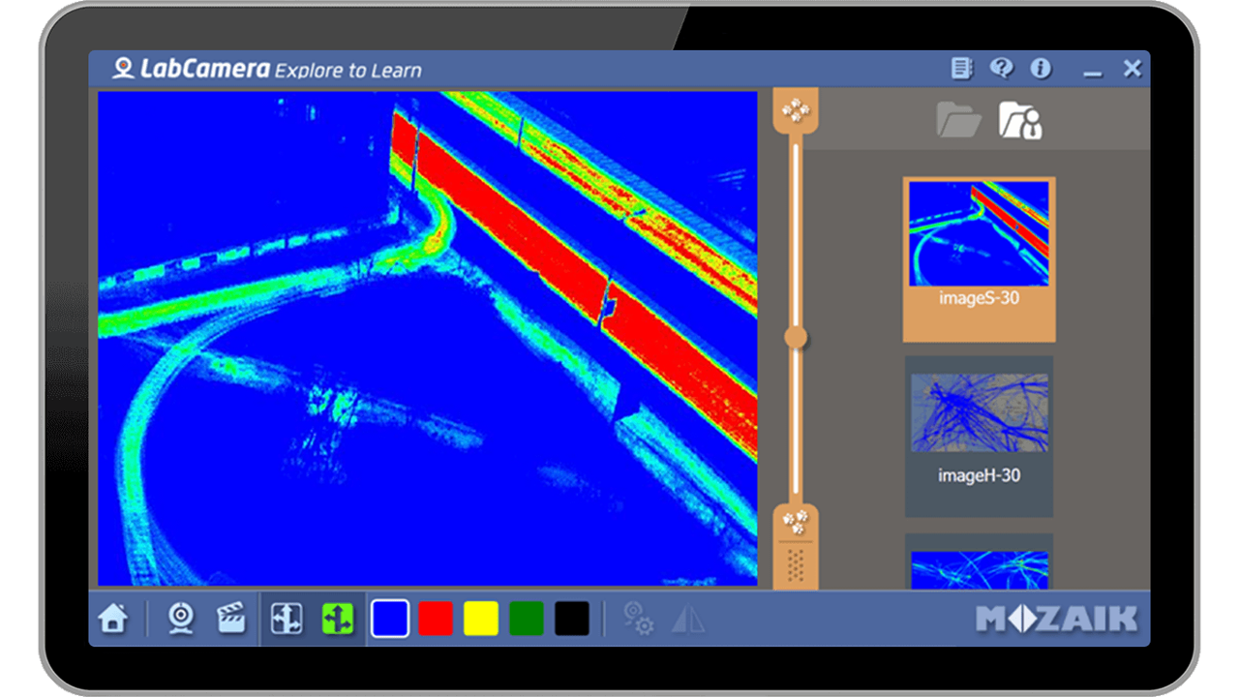Open the notes logbook icon

point(961,69)
